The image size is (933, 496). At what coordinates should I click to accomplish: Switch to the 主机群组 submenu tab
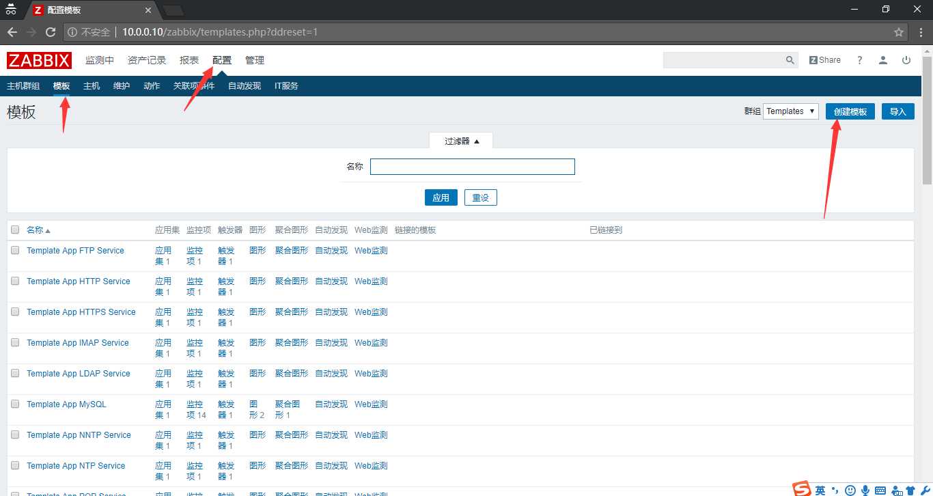tap(23, 86)
